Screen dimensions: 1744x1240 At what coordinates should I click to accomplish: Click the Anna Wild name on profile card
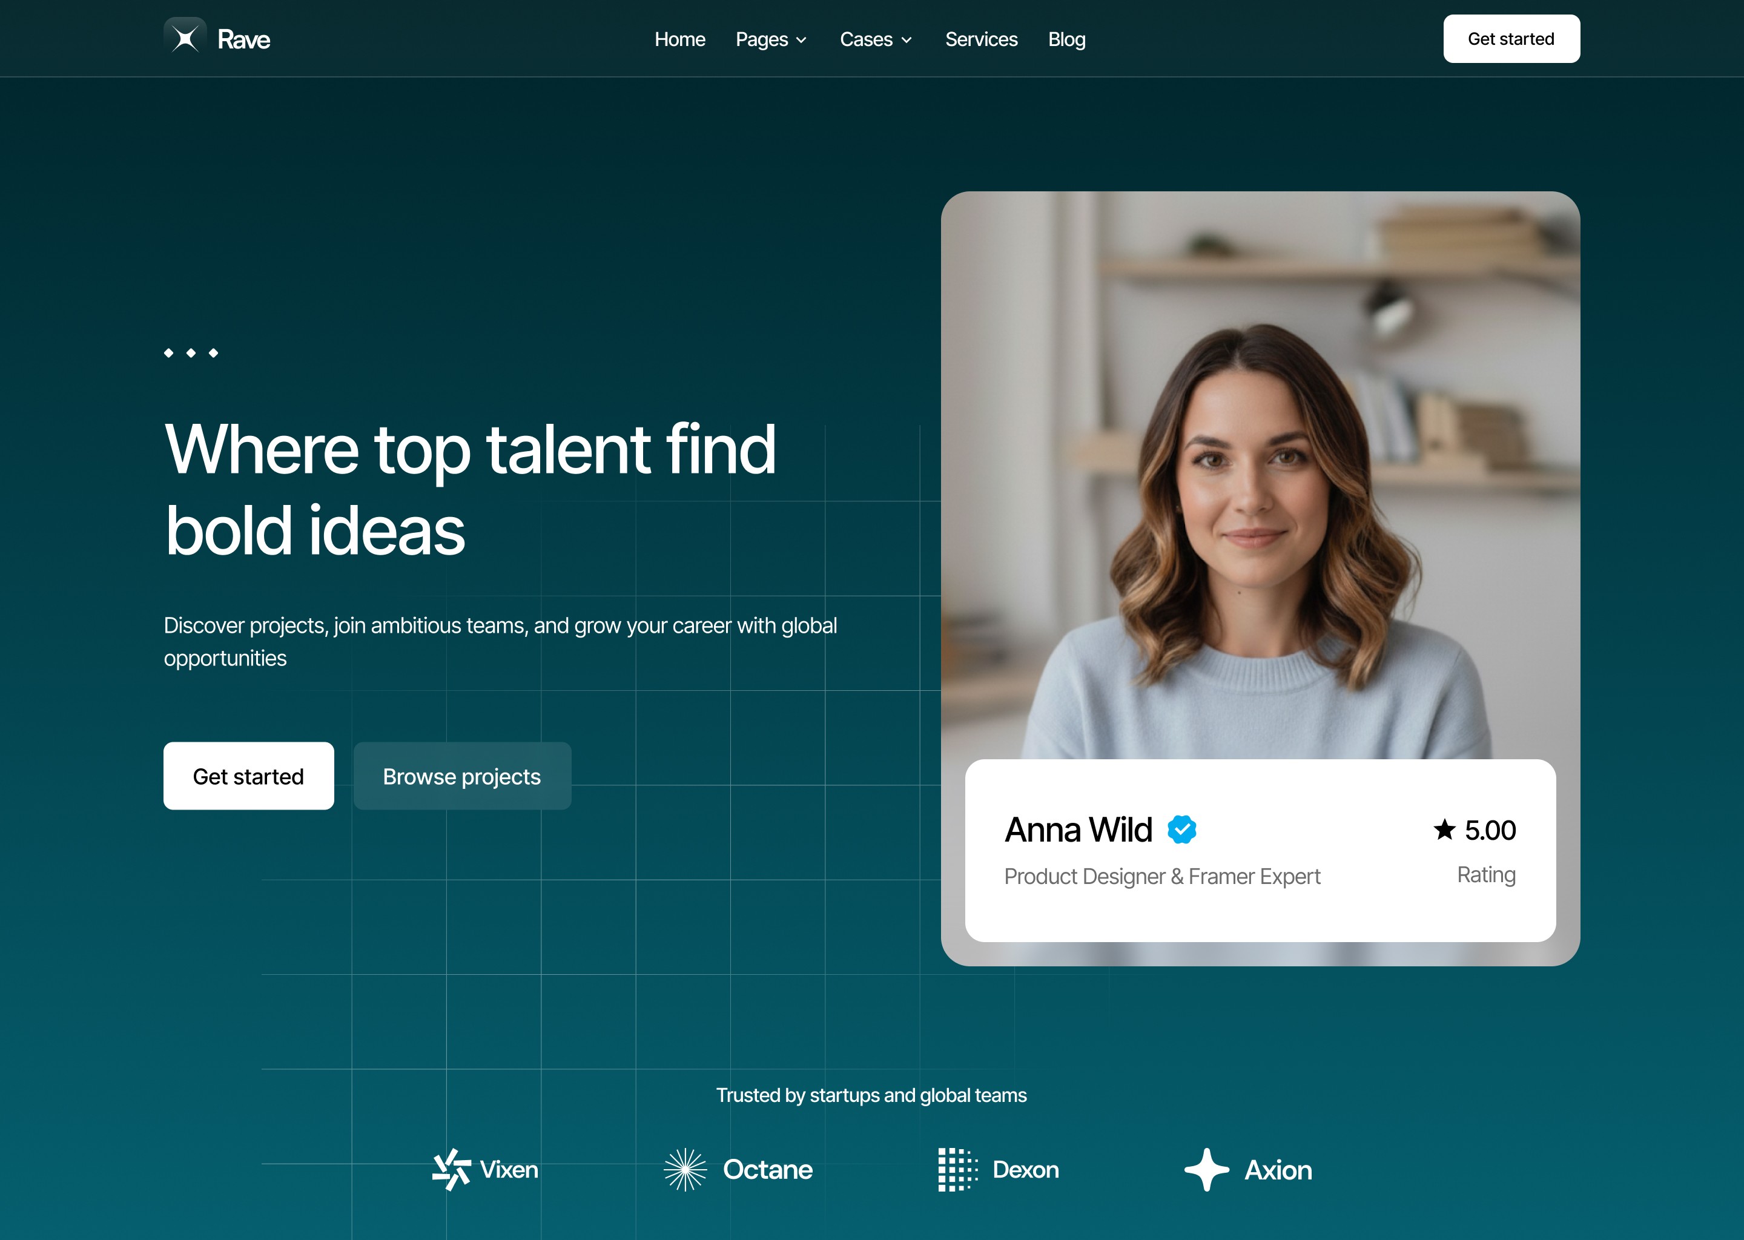[1078, 829]
